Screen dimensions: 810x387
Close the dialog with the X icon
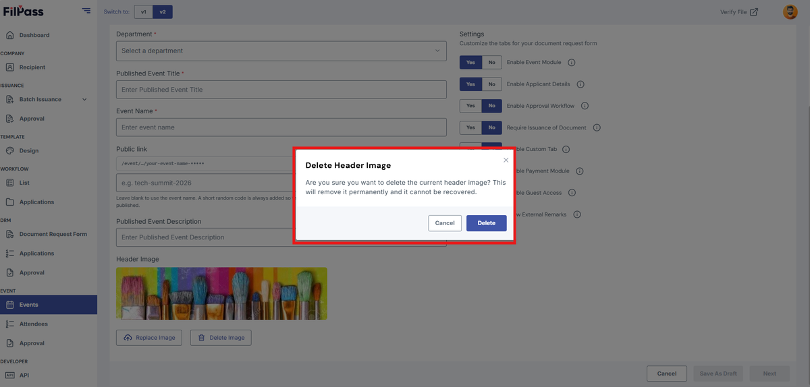click(506, 160)
